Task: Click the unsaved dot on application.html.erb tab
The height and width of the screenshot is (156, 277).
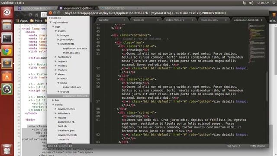Action: click(261, 20)
